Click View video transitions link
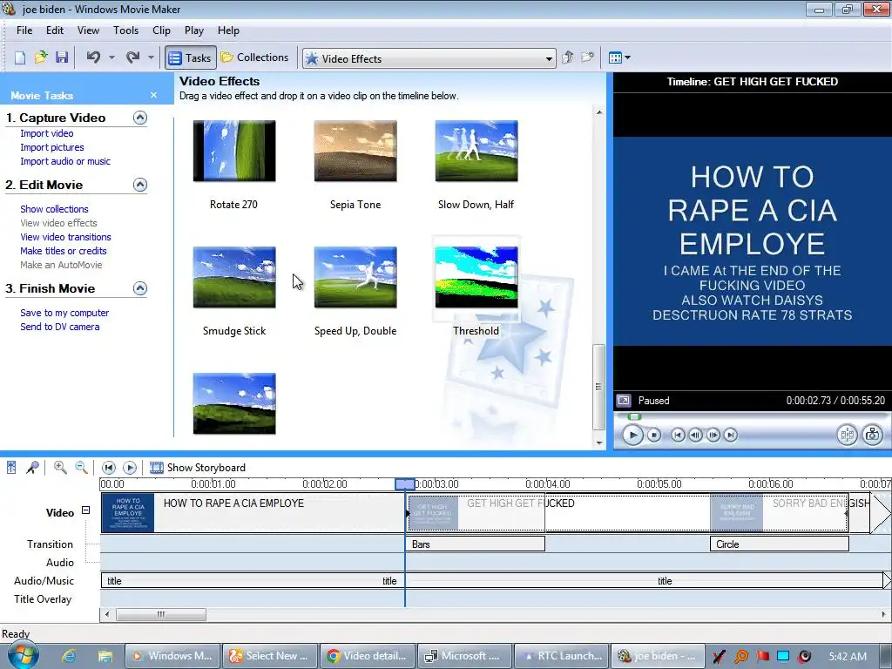 (x=65, y=237)
